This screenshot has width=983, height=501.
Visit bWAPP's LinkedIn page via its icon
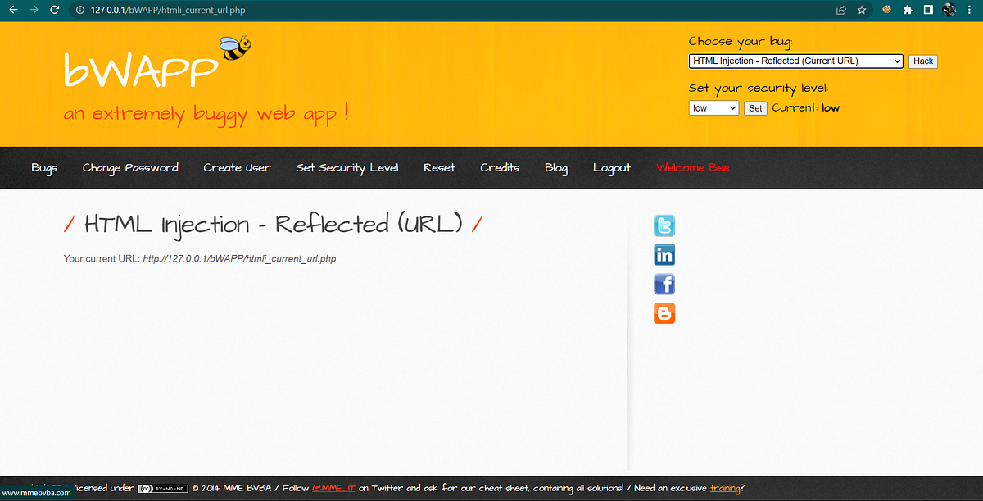[x=664, y=254]
